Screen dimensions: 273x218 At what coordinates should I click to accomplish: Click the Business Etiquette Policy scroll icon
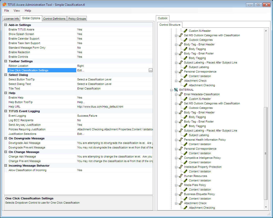181,194
